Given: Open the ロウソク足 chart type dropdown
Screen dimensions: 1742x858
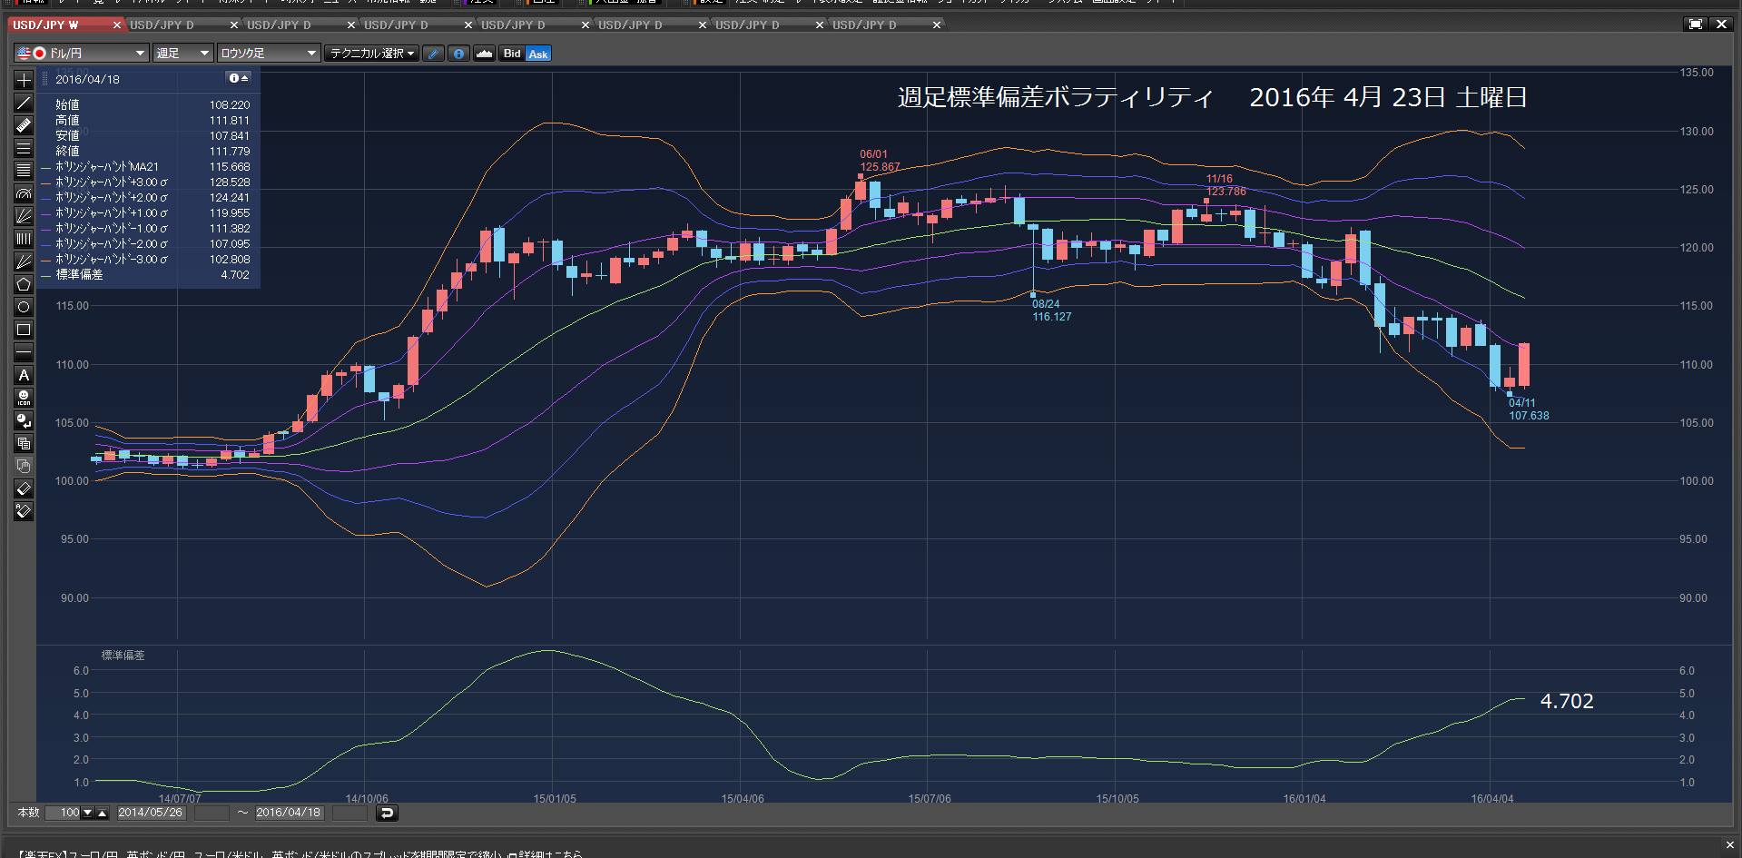Looking at the screenshot, I should tap(269, 54).
